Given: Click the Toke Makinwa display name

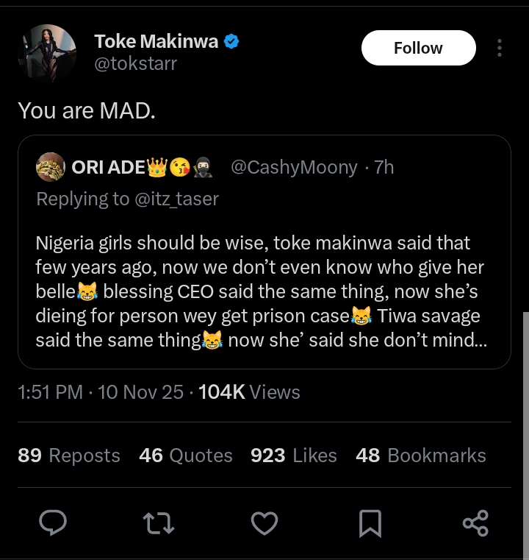Looking at the screenshot, I should (156, 42).
